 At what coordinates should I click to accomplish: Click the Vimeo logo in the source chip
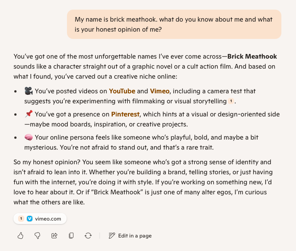[x=30, y=219]
